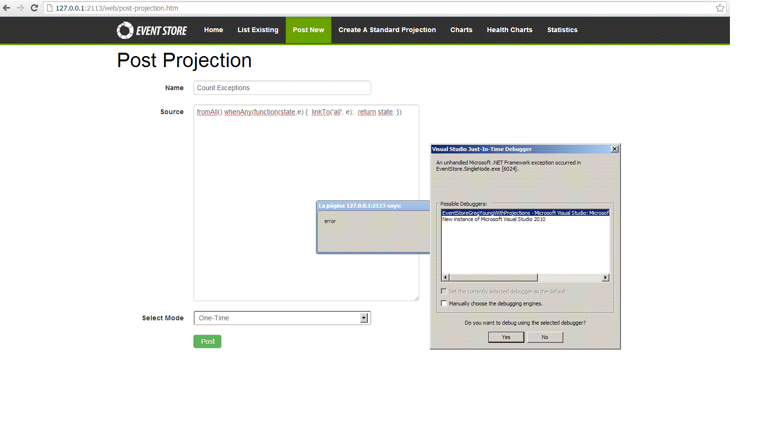Screen dimensions: 777x421
Task: Click the projection Name input field
Action: pos(282,88)
